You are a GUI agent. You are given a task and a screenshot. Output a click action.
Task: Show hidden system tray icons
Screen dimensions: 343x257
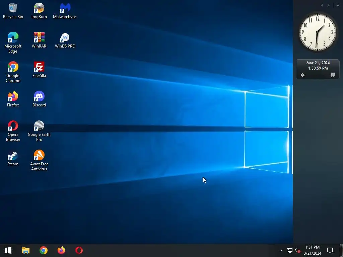281,250
